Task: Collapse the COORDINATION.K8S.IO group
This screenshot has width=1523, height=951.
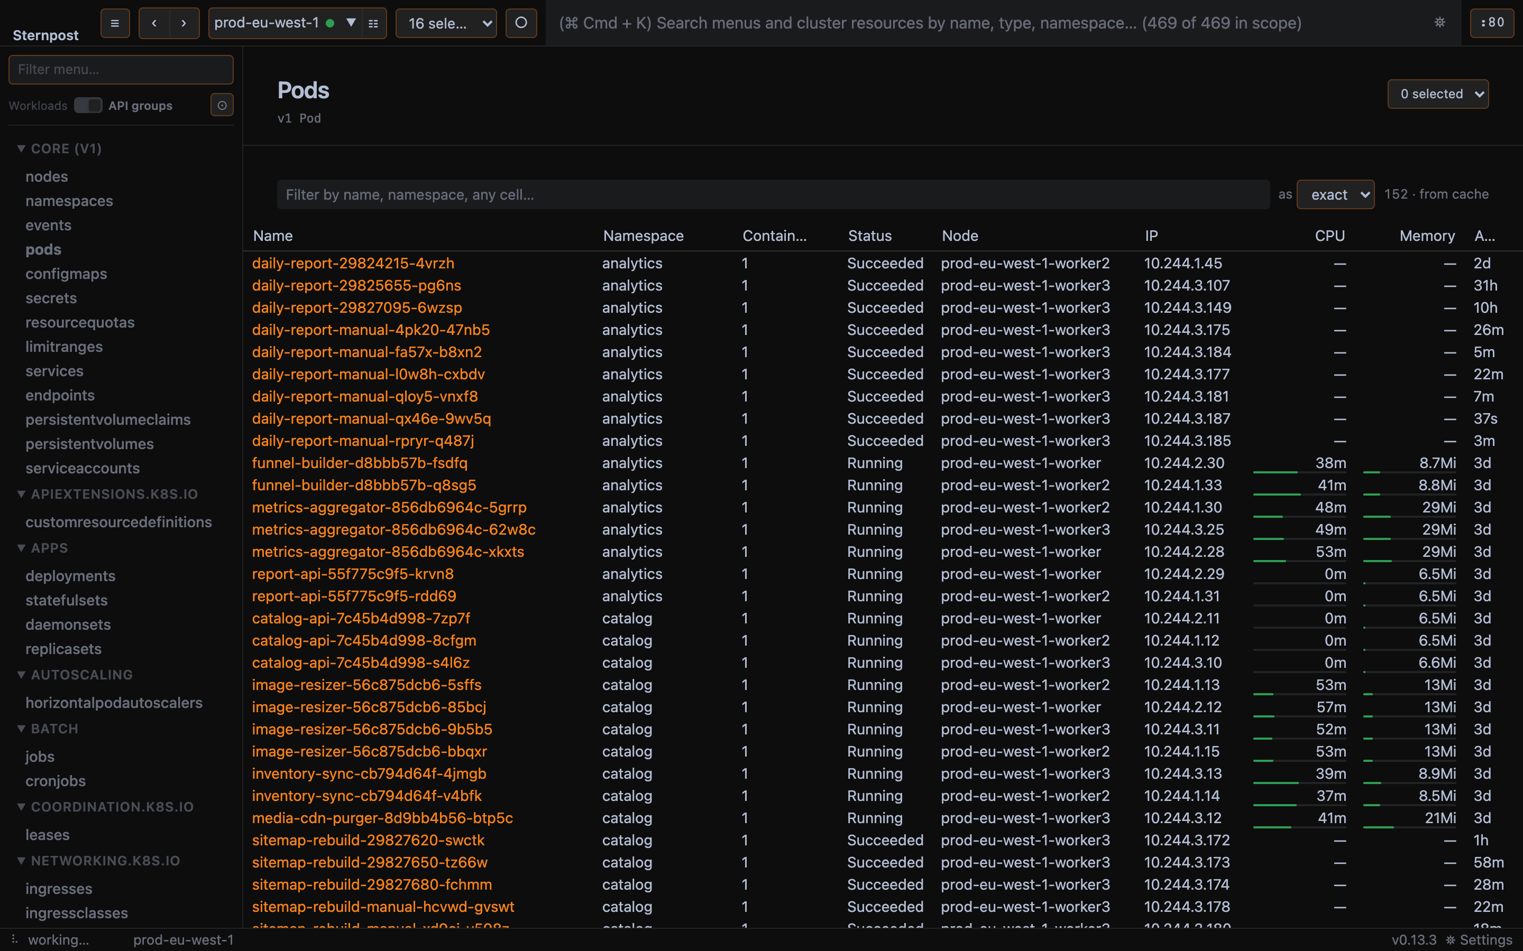Action: [106, 806]
